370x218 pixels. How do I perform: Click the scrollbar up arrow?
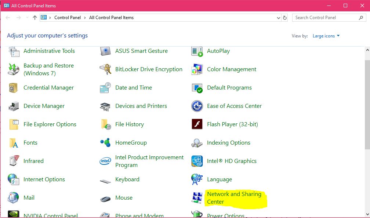(367, 50)
